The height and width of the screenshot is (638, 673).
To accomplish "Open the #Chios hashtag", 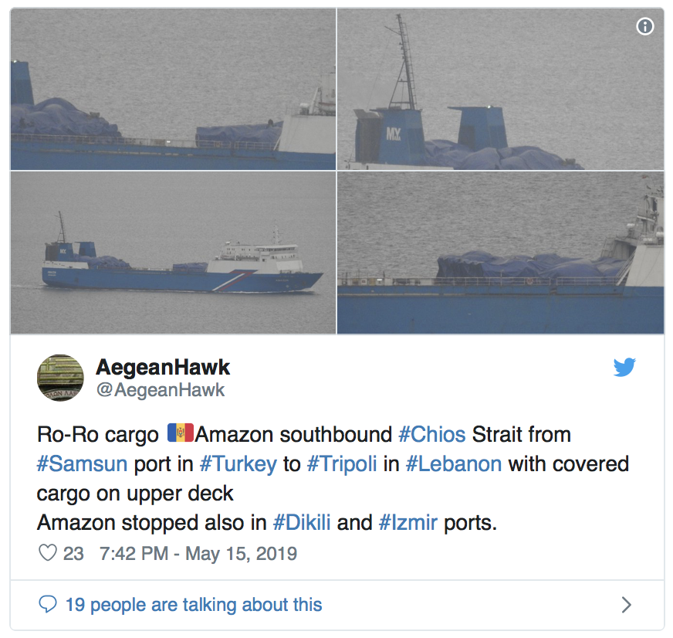I will [x=431, y=434].
